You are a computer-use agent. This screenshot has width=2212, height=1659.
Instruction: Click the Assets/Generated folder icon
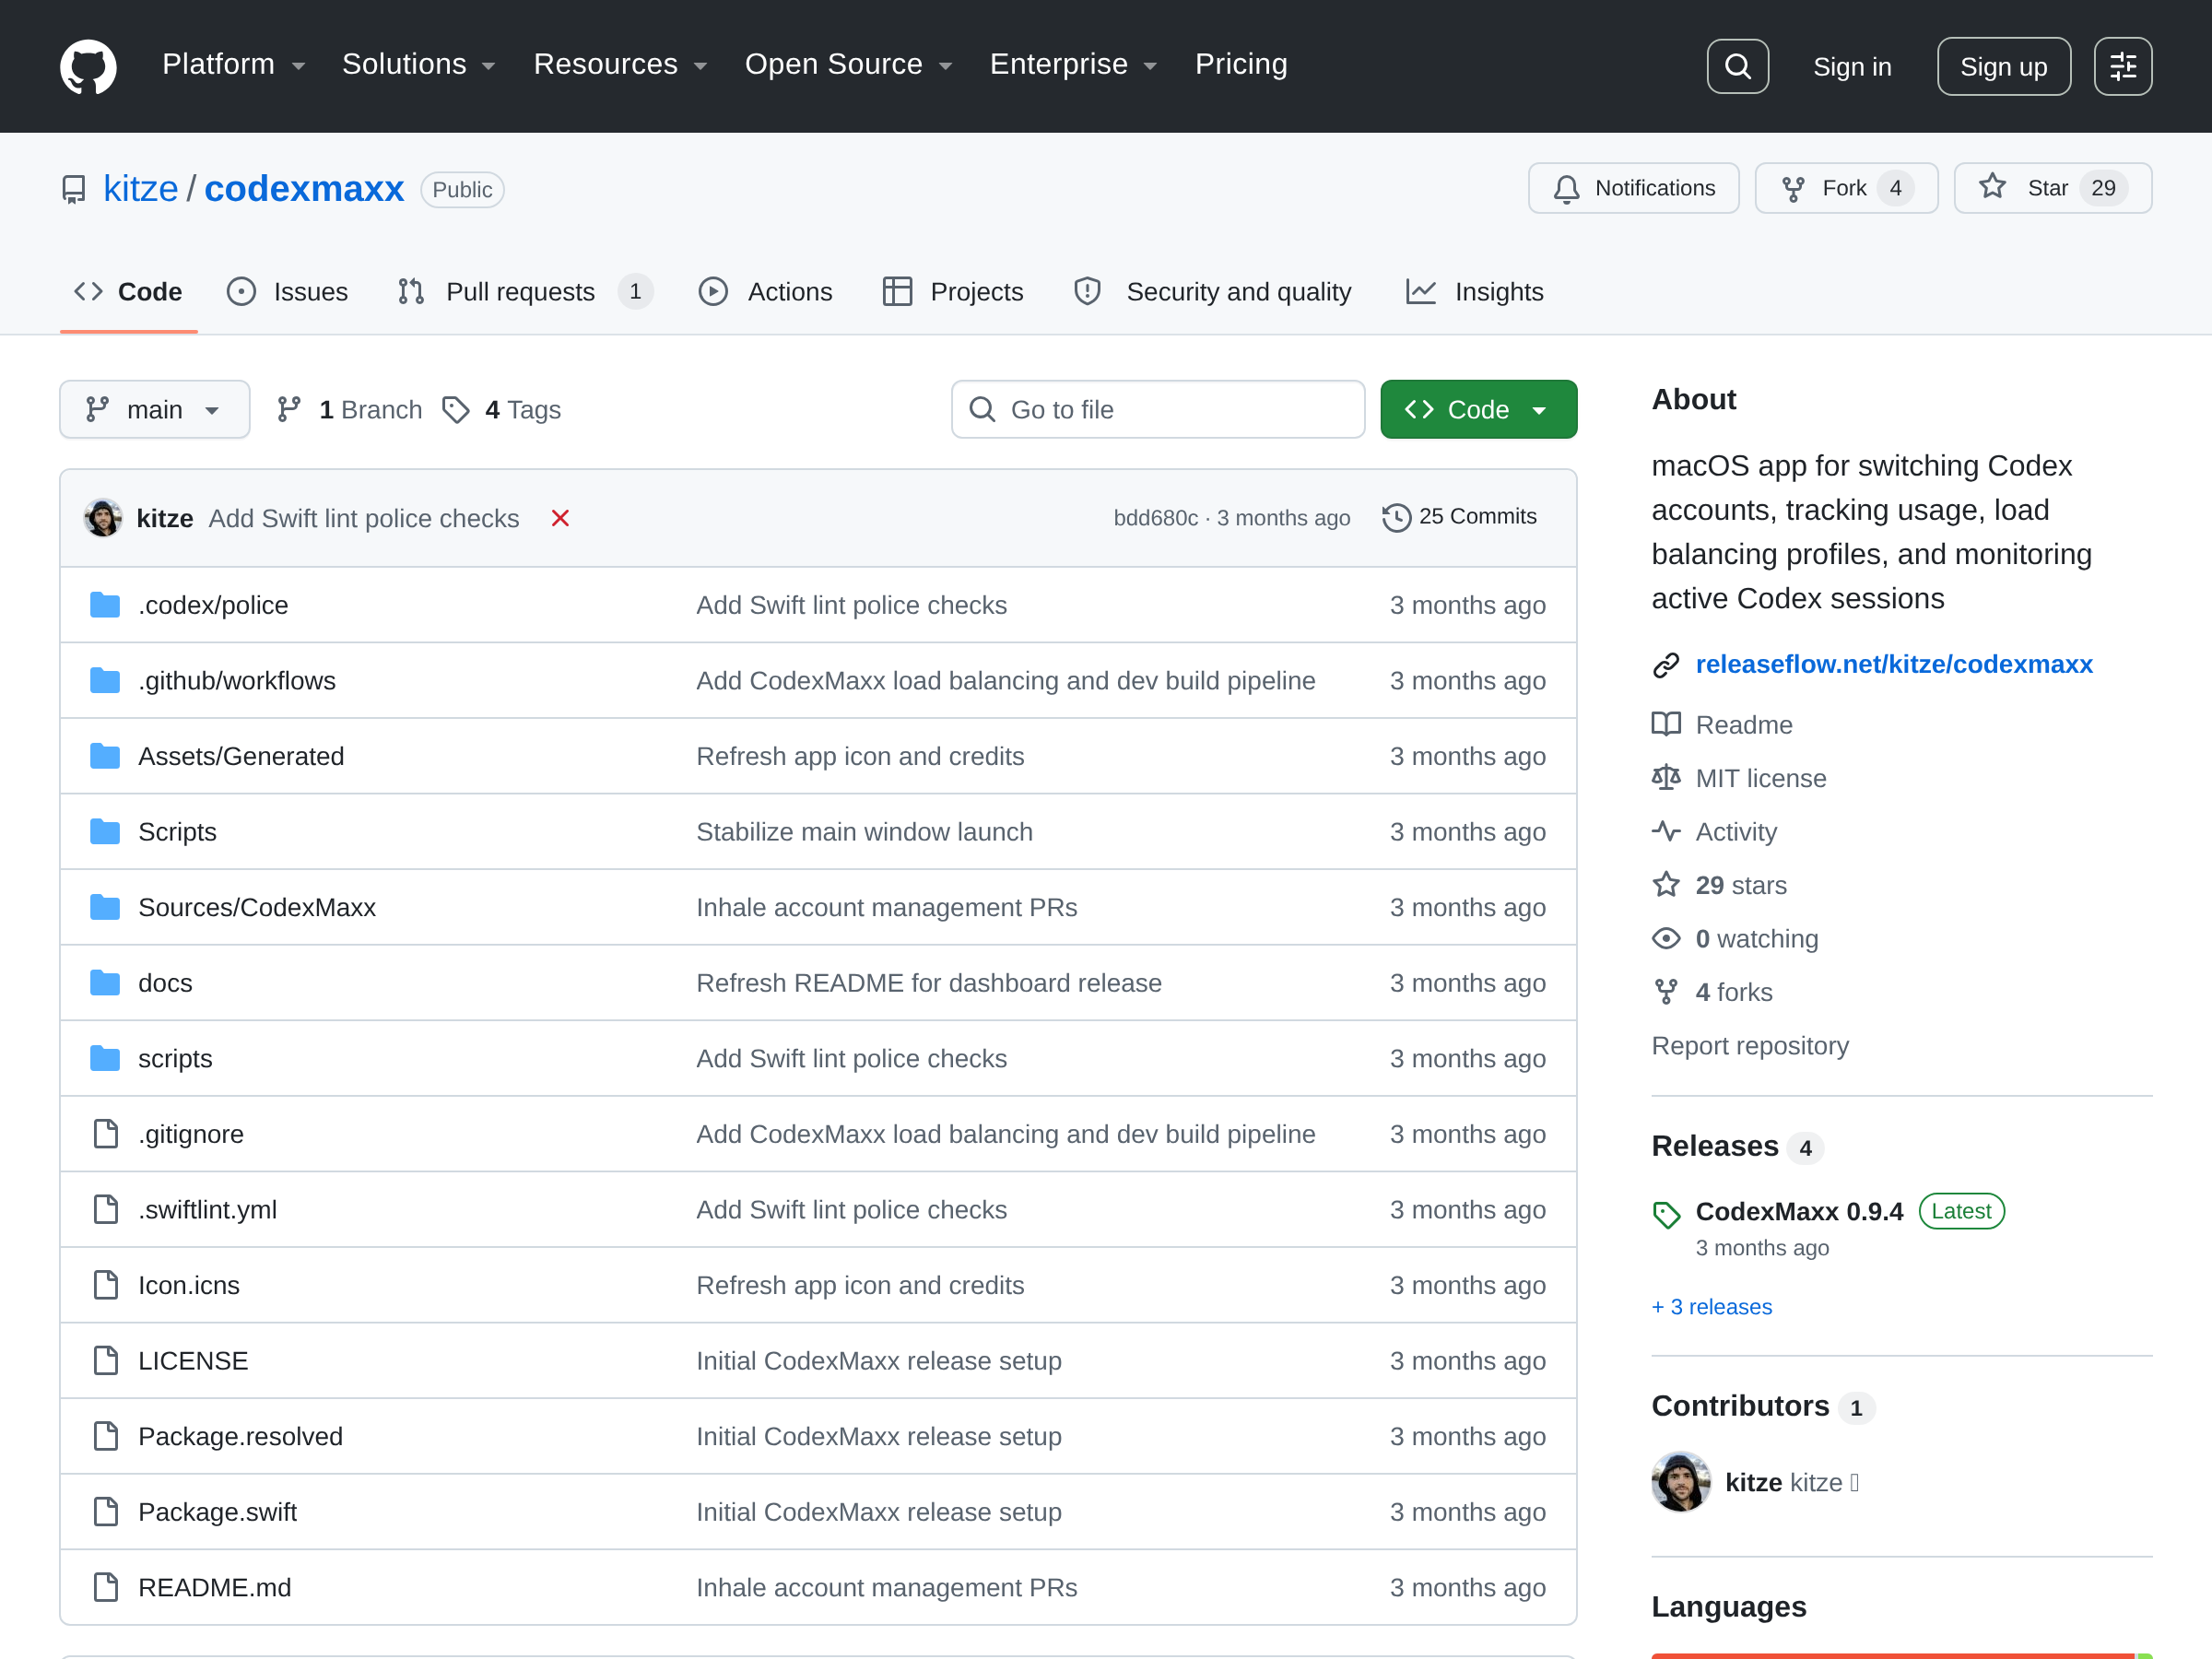[x=105, y=756]
